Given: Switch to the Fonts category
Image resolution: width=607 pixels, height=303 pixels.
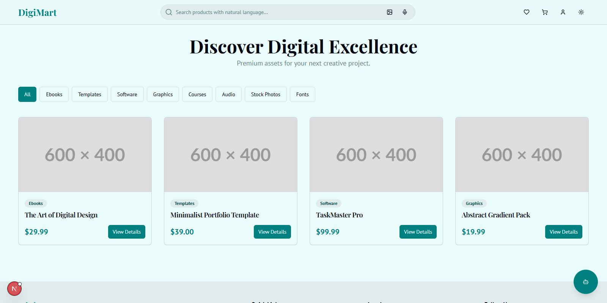Looking at the screenshot, I should point(302,94).
